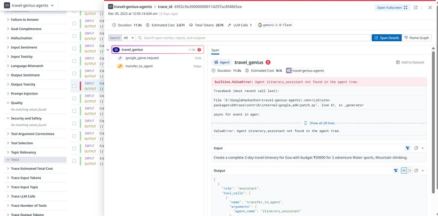The width and height of the screenshot is (438, 216).
Task: Select the Span tab
Action: point(215,50)
